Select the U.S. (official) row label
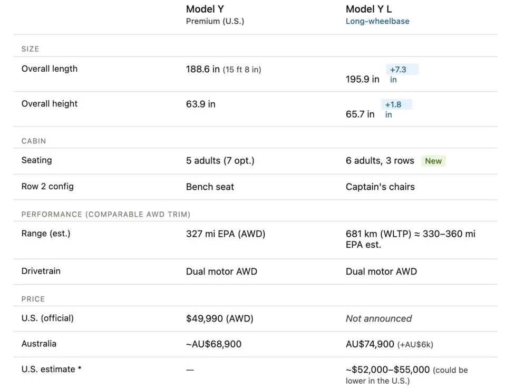Screen dimensions: 505x388 click(47, 318)
